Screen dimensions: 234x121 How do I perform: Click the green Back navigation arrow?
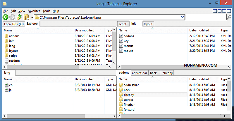coord(5,17)
